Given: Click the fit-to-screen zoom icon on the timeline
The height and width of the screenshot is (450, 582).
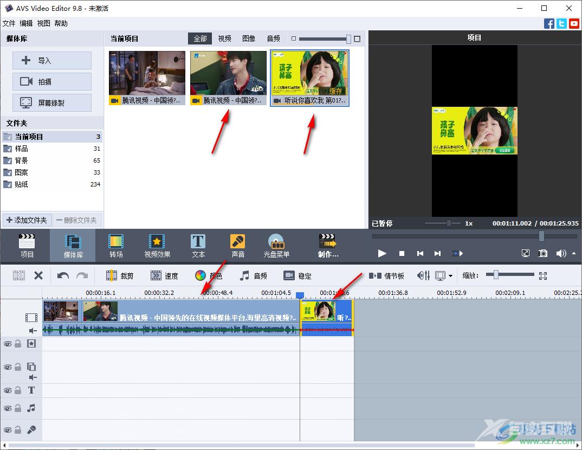Looking at the screenshot, I should tap(542, 275).
